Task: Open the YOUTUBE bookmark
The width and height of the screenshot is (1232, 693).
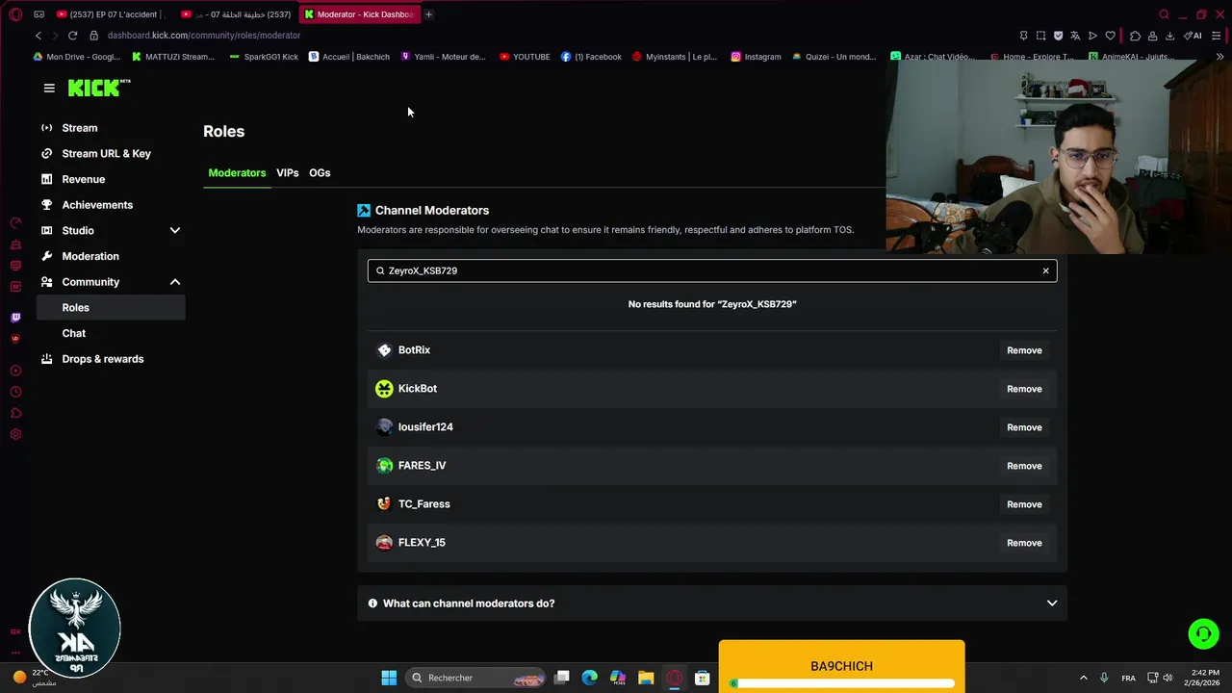Action: (525, 57)
